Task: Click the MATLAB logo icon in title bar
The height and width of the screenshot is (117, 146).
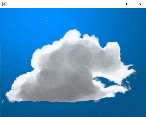Action: coord(4,4)
